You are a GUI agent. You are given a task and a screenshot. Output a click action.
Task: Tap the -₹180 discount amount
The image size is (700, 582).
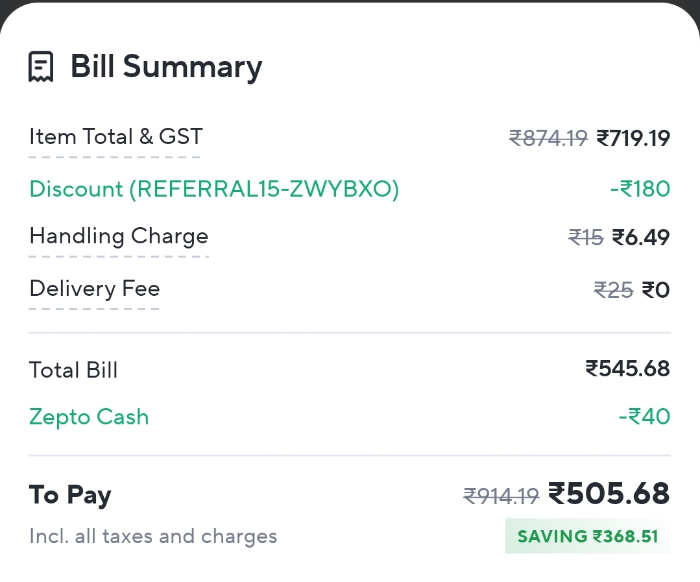(640, 189)
